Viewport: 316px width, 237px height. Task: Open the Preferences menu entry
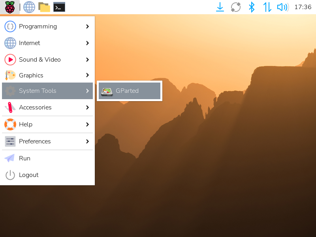point(35,141)
